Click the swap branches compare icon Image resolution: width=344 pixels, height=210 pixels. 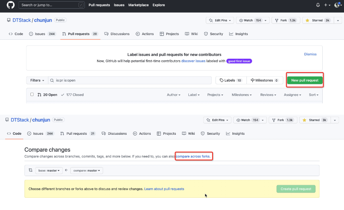tap(31, 170)
